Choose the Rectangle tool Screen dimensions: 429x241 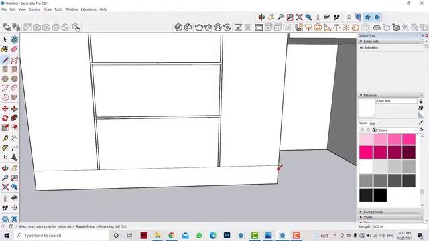coord(5,70)
